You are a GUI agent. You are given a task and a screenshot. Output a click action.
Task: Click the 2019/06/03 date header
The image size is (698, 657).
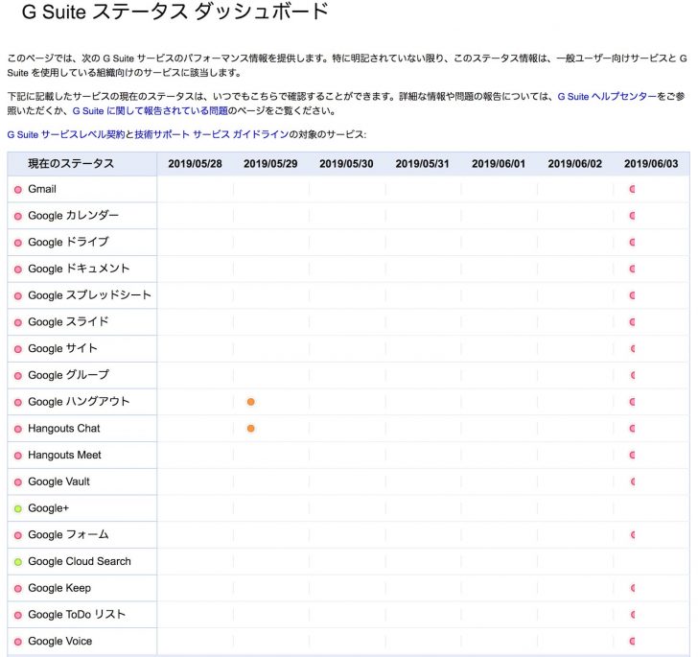point(651,164)
